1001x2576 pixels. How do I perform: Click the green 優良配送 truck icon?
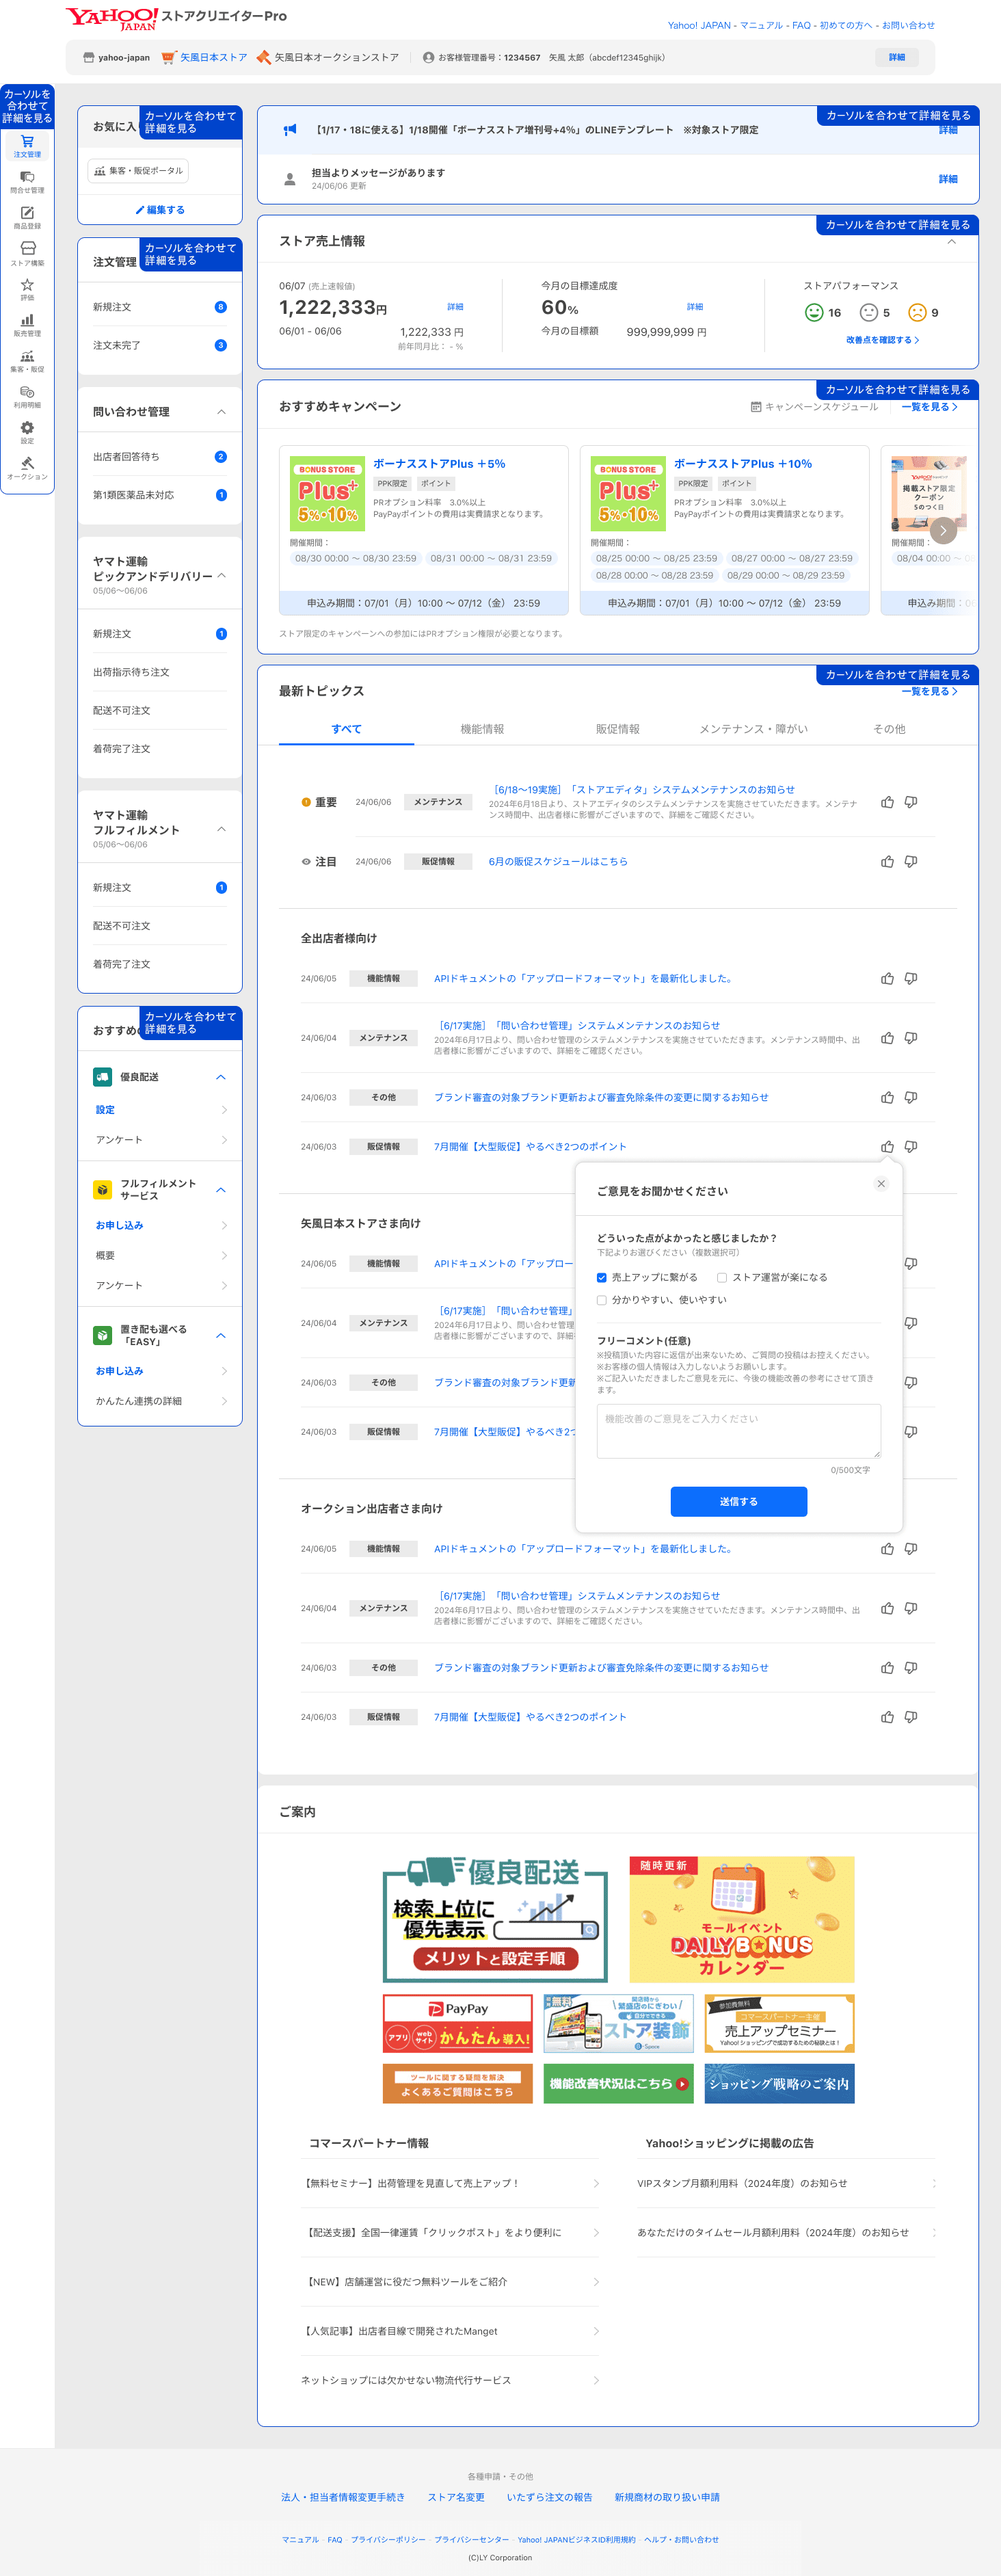[102, 1077]
